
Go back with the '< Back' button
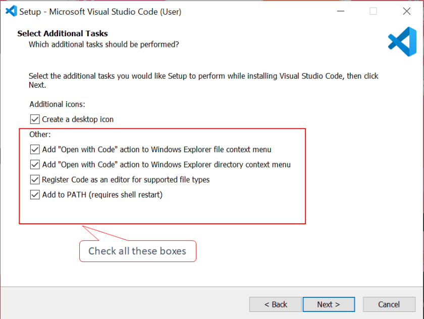tap(275, 304)
